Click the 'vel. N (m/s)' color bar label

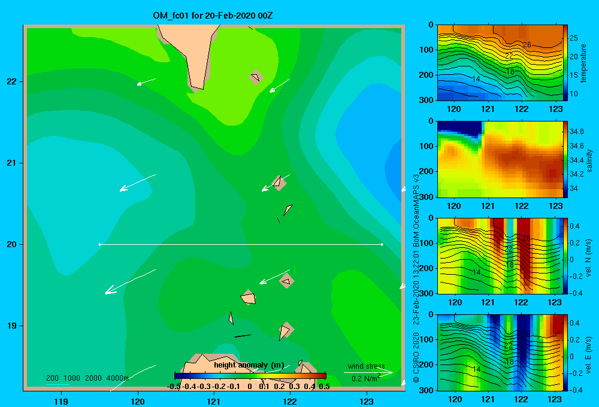(x=588, y=258)
